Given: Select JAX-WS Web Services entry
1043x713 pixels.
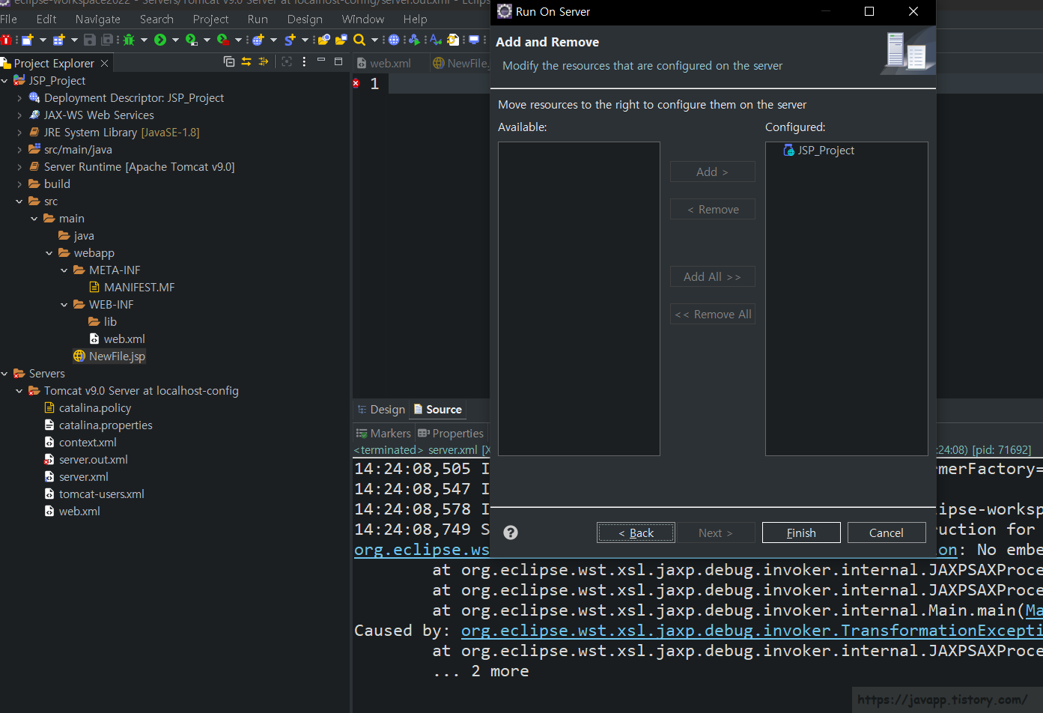Looking at the screenshot, I should pyautogui.click(x=91, y=115).
